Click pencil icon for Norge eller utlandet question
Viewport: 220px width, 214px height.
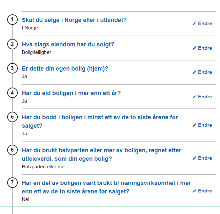pyautogui.click(x=194, y=24)
